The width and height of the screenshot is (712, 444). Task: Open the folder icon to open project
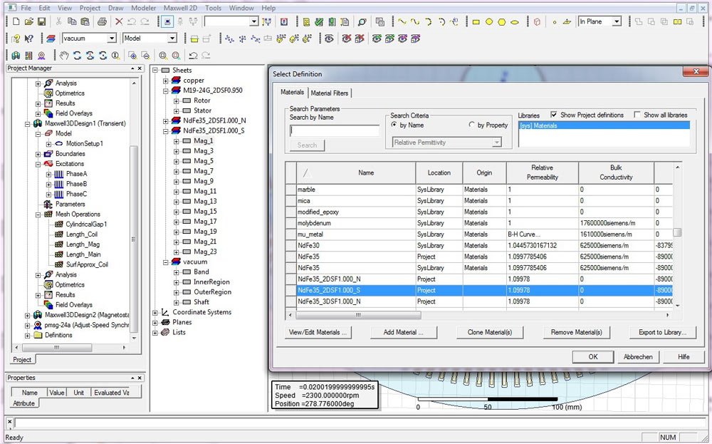click(x=29, y=22)
